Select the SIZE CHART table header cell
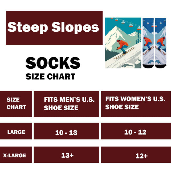Screen dimensions: 171x171 coord(16,103)
